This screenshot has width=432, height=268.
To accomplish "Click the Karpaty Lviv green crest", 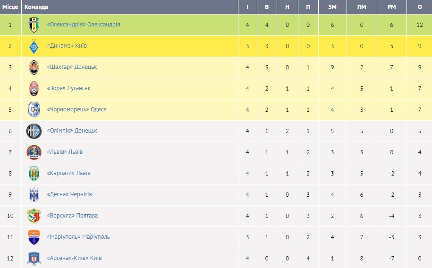I will (34, 173).
